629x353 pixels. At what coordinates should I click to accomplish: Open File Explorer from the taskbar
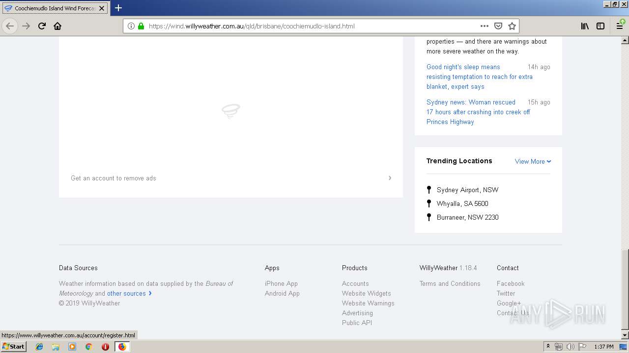56,347
